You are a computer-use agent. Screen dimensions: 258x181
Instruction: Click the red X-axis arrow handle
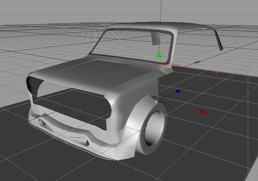pyautogui.click(x=202, y=112)
